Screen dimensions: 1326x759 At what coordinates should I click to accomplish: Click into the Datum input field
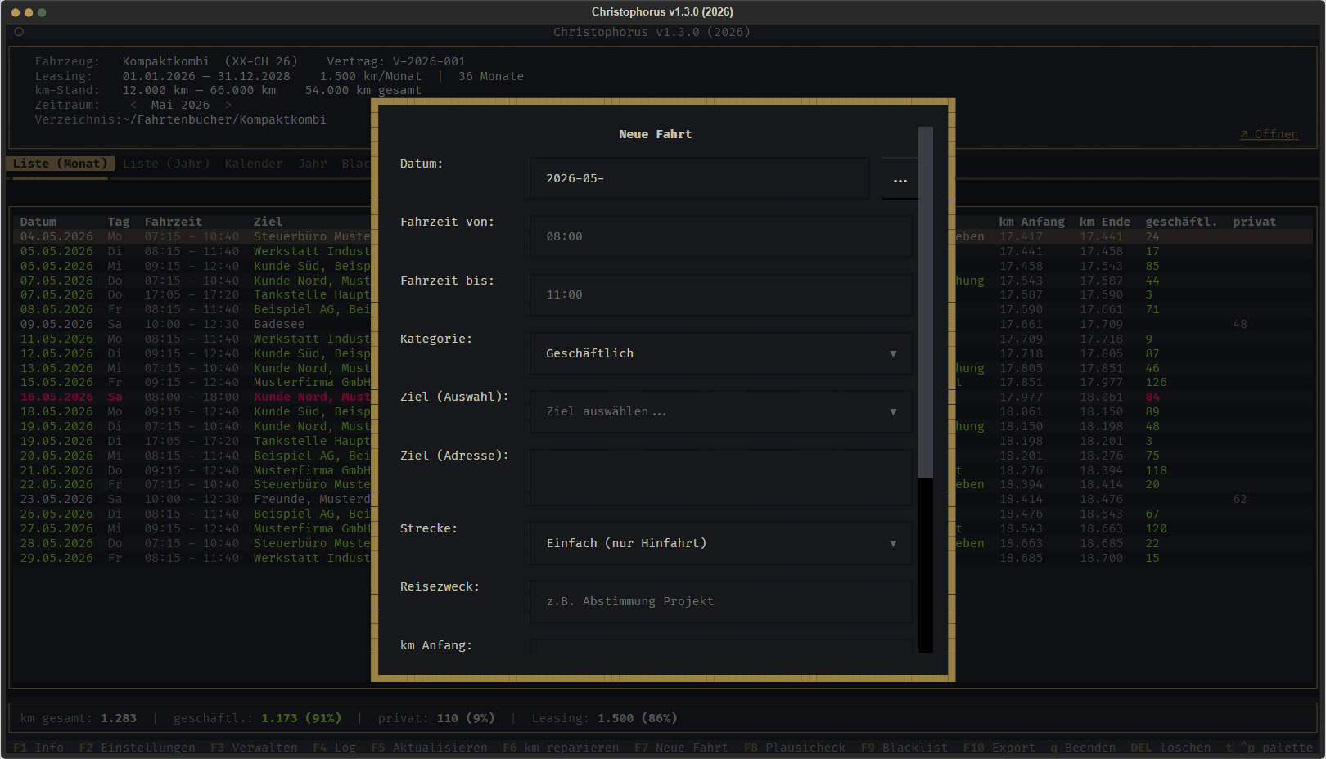point(699,178)
